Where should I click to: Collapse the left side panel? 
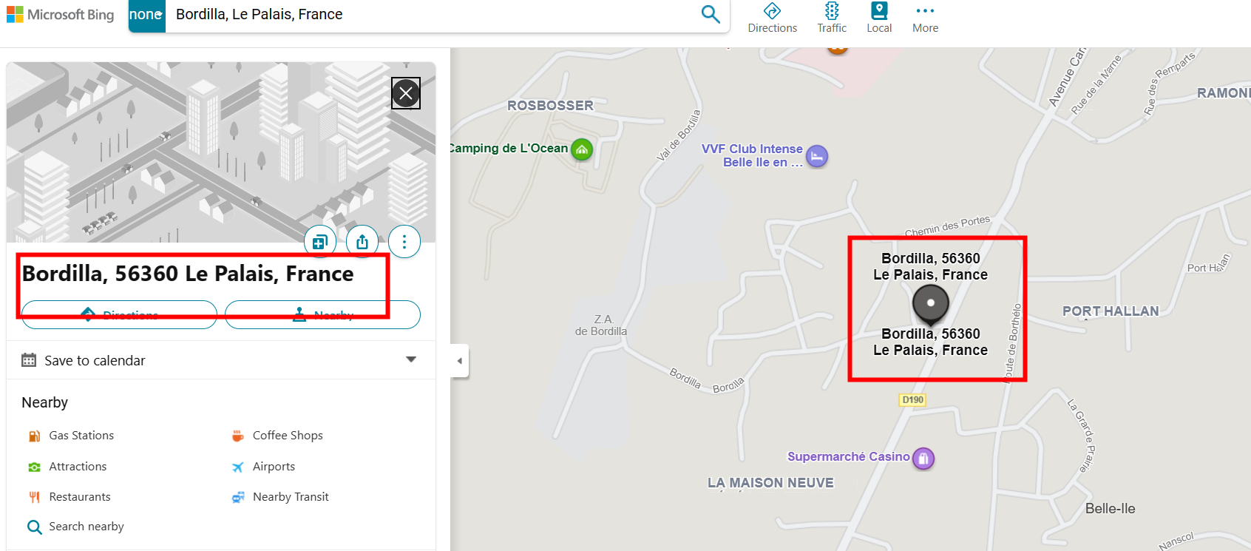click(460, 361)
